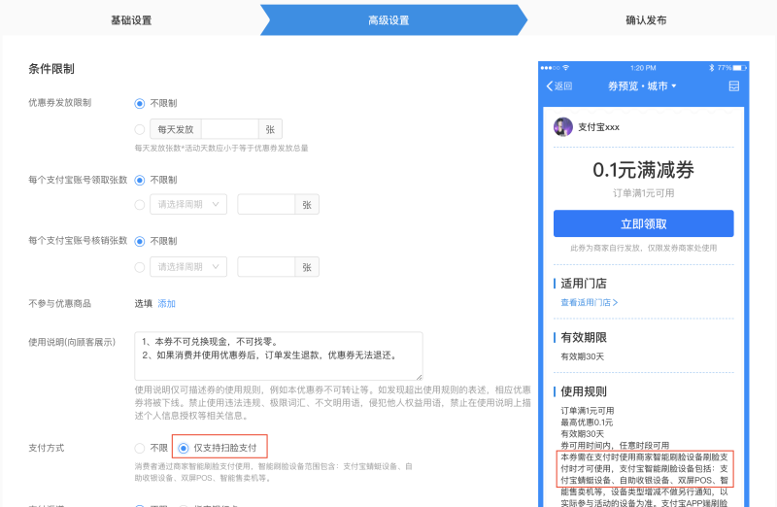This screenshot has height=507, width=777.
Task: Click the 每天发放 quantity input field
Action: tap(230, 129)
